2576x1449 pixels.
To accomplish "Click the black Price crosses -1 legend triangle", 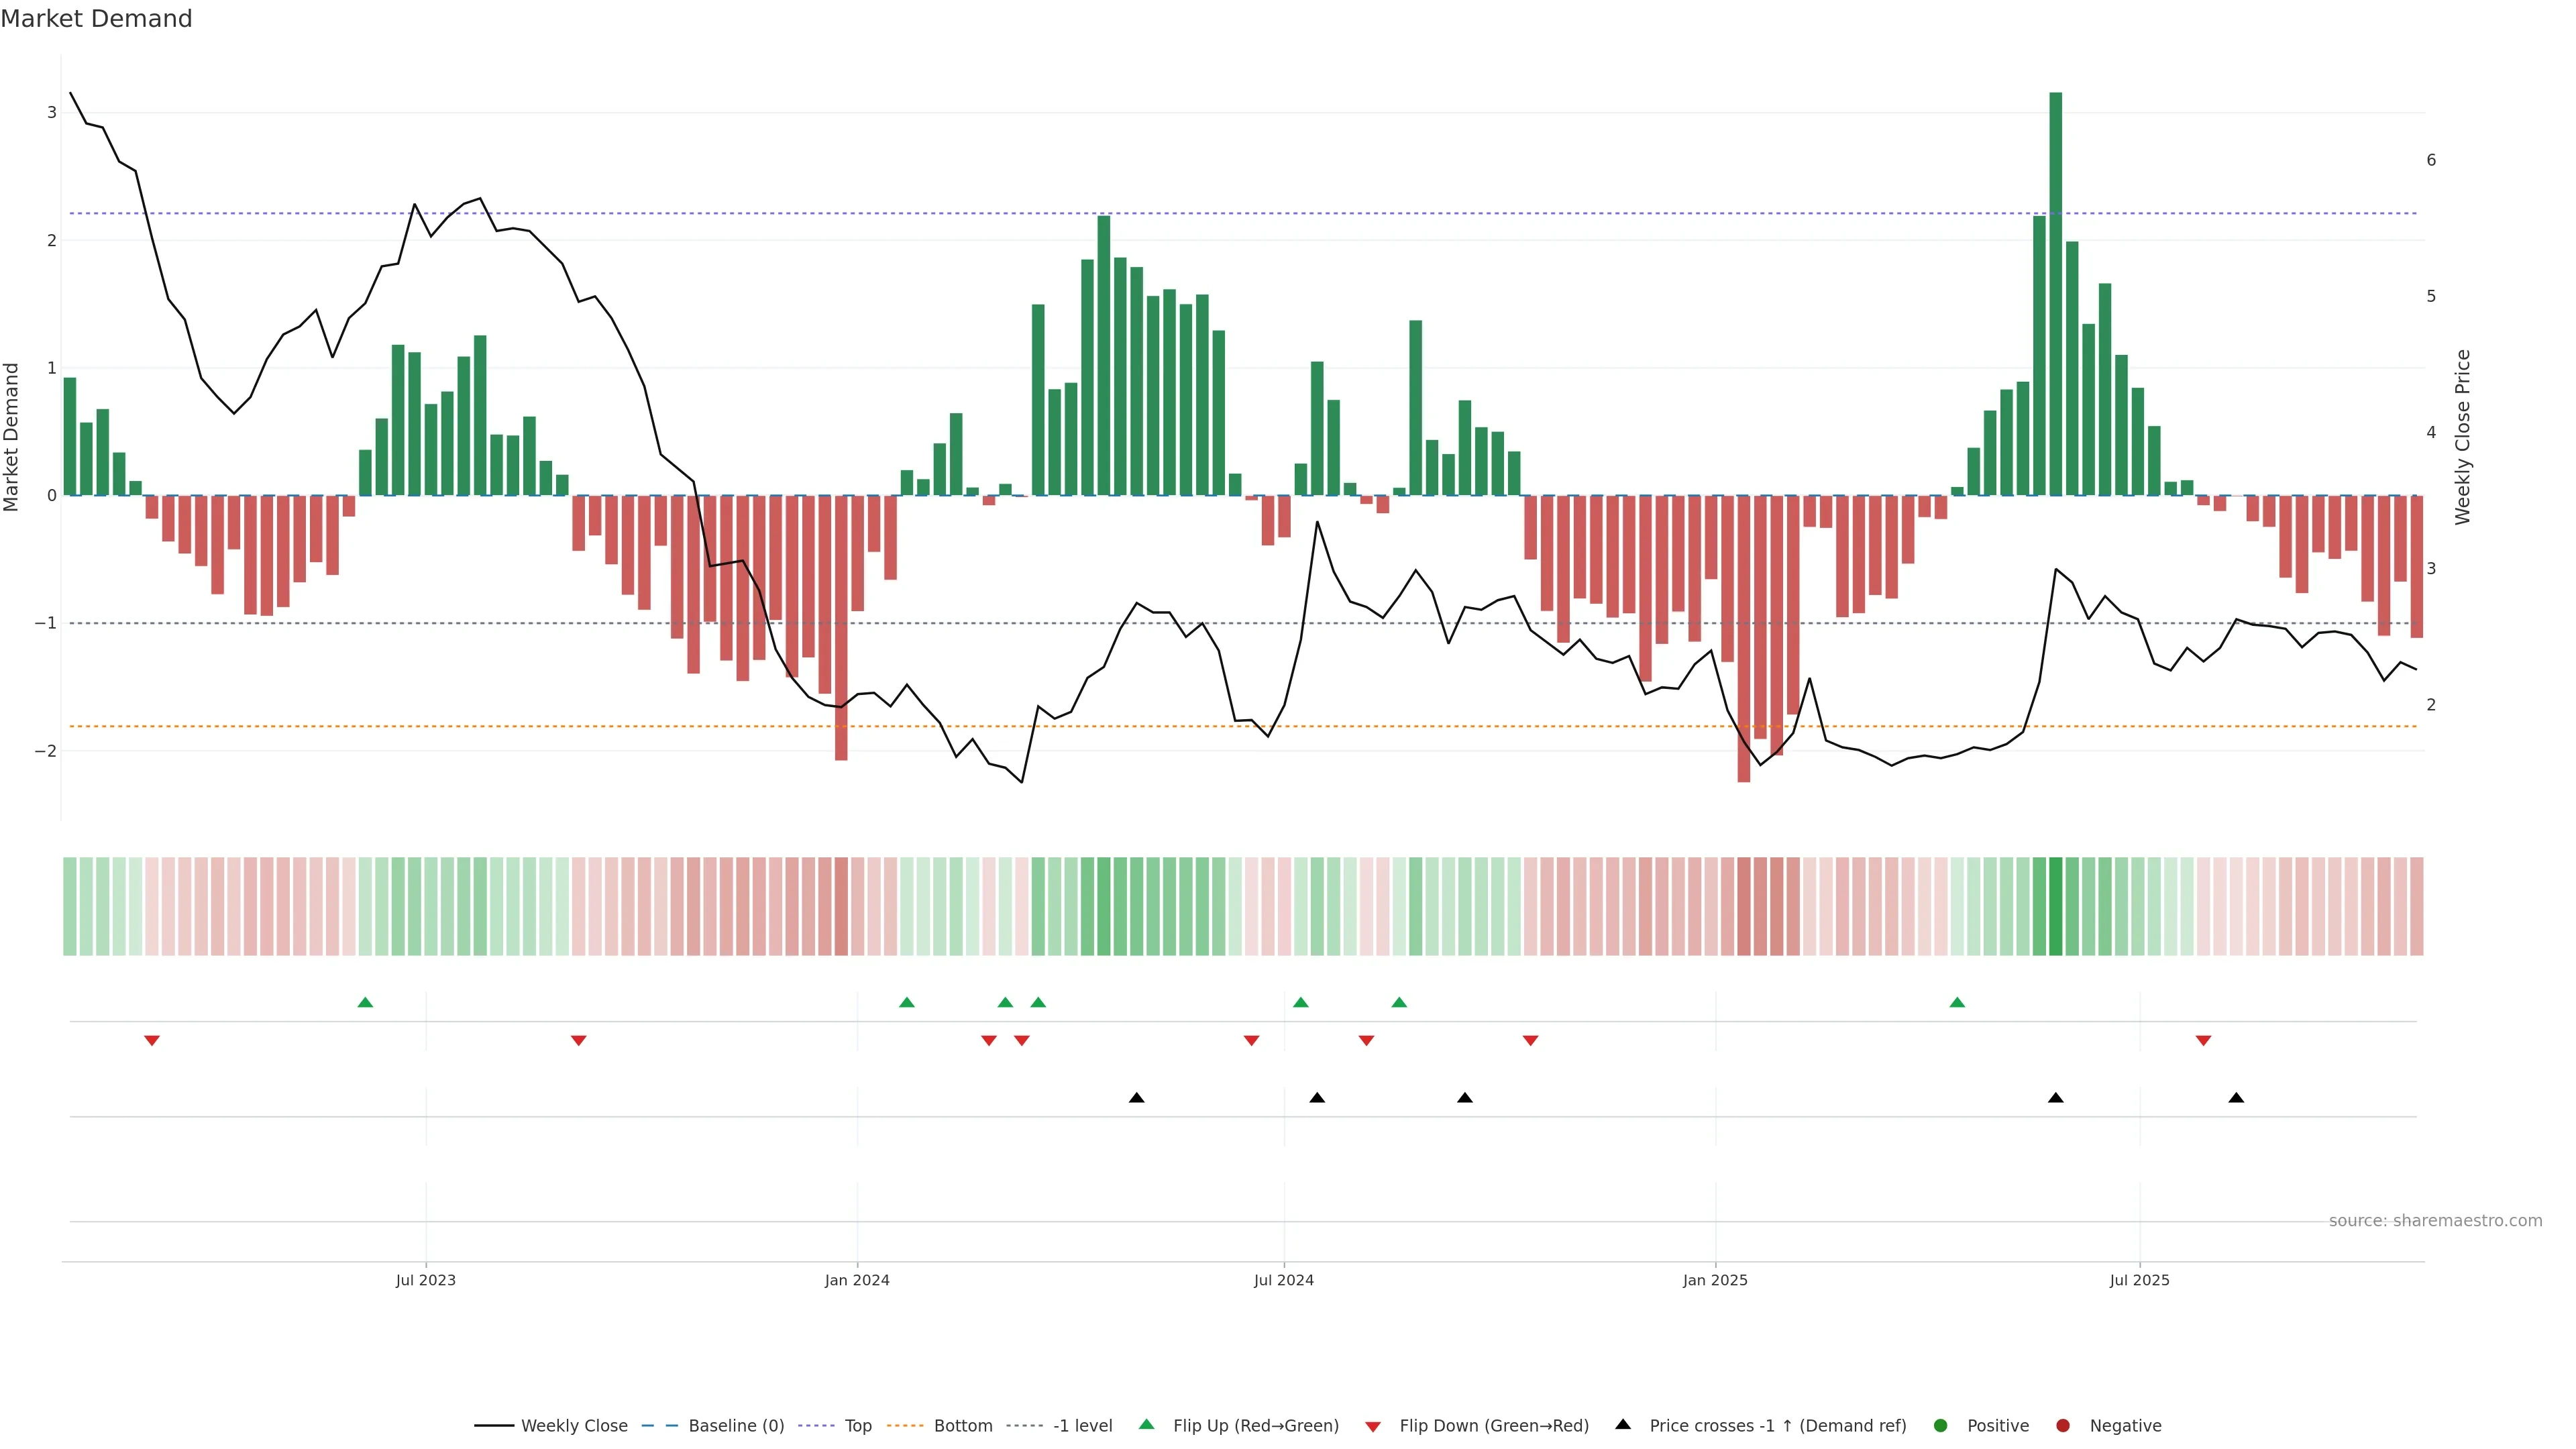I will pyautogui.click(x=1623, y=1424).
